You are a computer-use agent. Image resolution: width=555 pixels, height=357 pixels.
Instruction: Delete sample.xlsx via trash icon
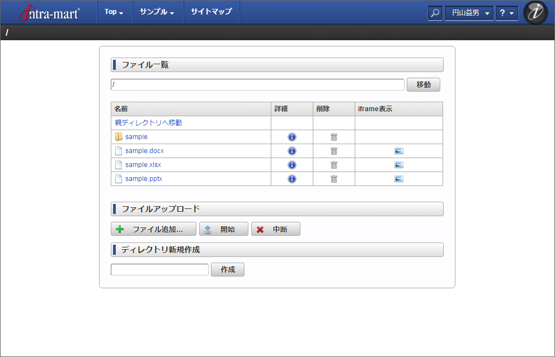point(334,165)
